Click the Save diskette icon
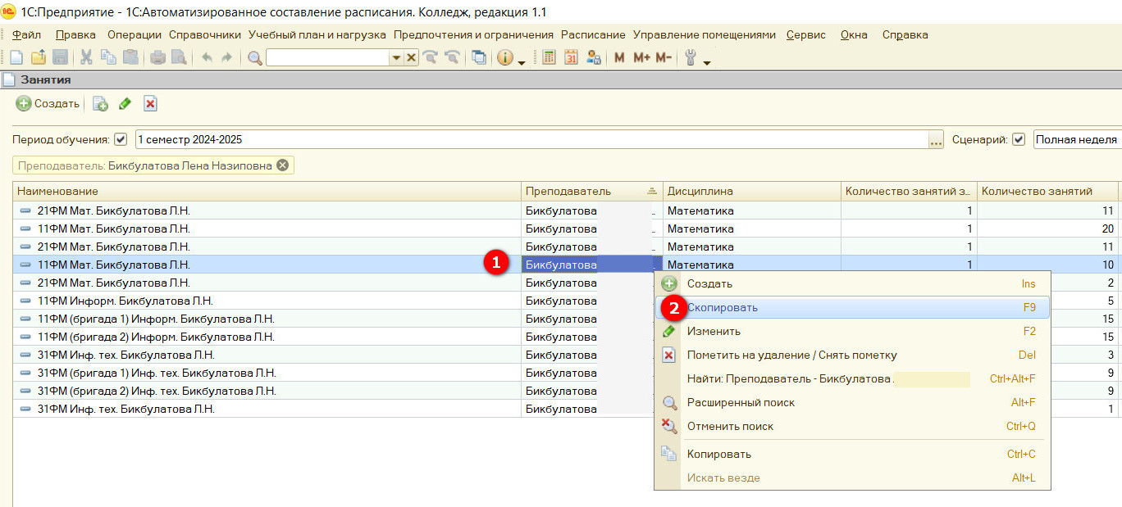Image resolution: width=1122 pixels, height=507 pixels. tap(60, 57)
